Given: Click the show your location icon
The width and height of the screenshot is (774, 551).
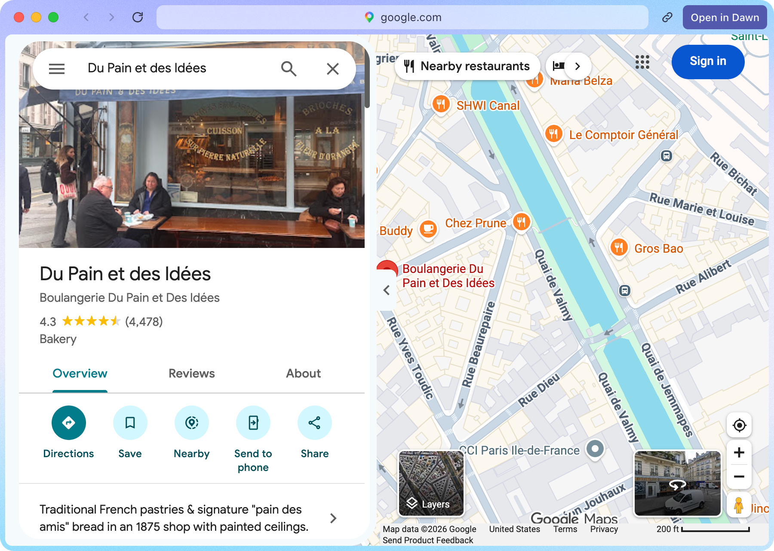Looking at the screenshot, I should (x=739, y=425).
